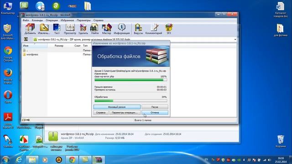Open Windows Media Player taskbar icon

[x=45, y=160]
